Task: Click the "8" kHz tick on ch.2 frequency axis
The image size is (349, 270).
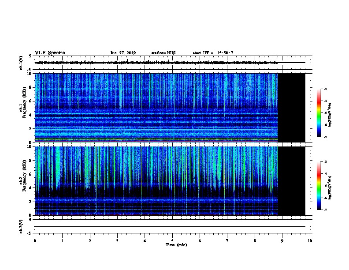Action: point(30,161)
